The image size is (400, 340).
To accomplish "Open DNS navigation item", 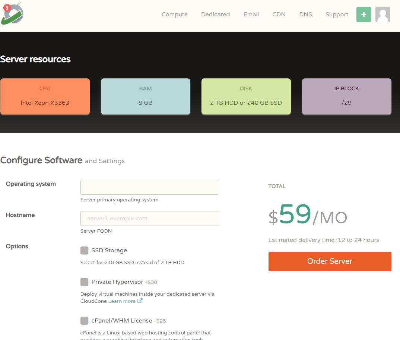I will point(305,14).
